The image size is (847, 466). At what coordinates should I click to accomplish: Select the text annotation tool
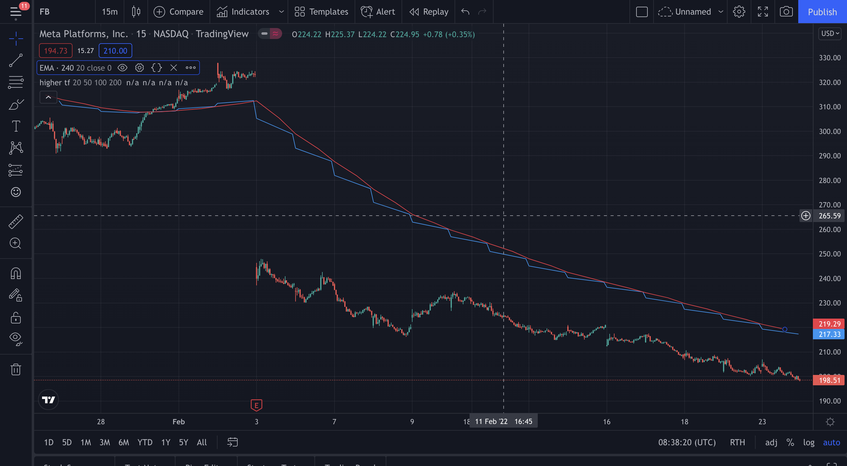tap(16, 126)
